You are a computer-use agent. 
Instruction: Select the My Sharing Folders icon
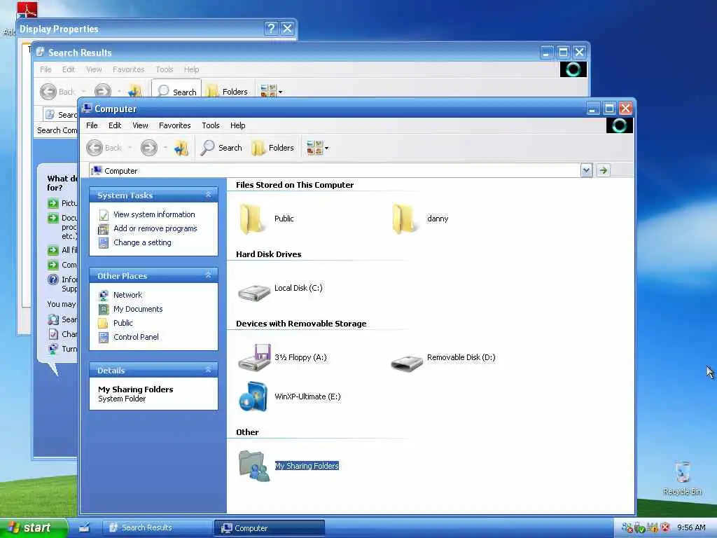(254, 466)
